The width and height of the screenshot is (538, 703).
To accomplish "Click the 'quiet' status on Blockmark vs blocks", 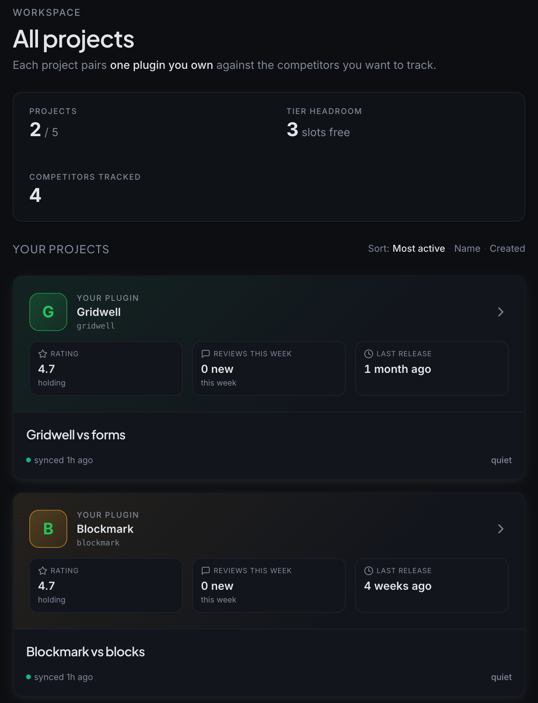I will (501, 677).
